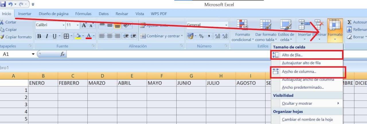Align text to top of cell

pos(102,25)
